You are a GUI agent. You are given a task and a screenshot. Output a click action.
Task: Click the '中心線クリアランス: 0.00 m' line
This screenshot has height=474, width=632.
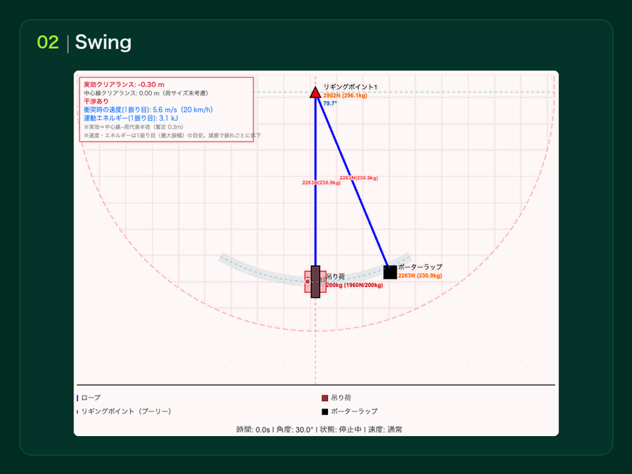[146, 93]
